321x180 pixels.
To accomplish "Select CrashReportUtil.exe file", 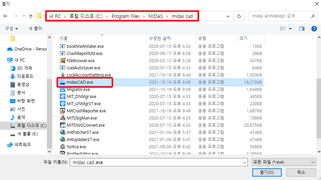I will tap(84, 53).
